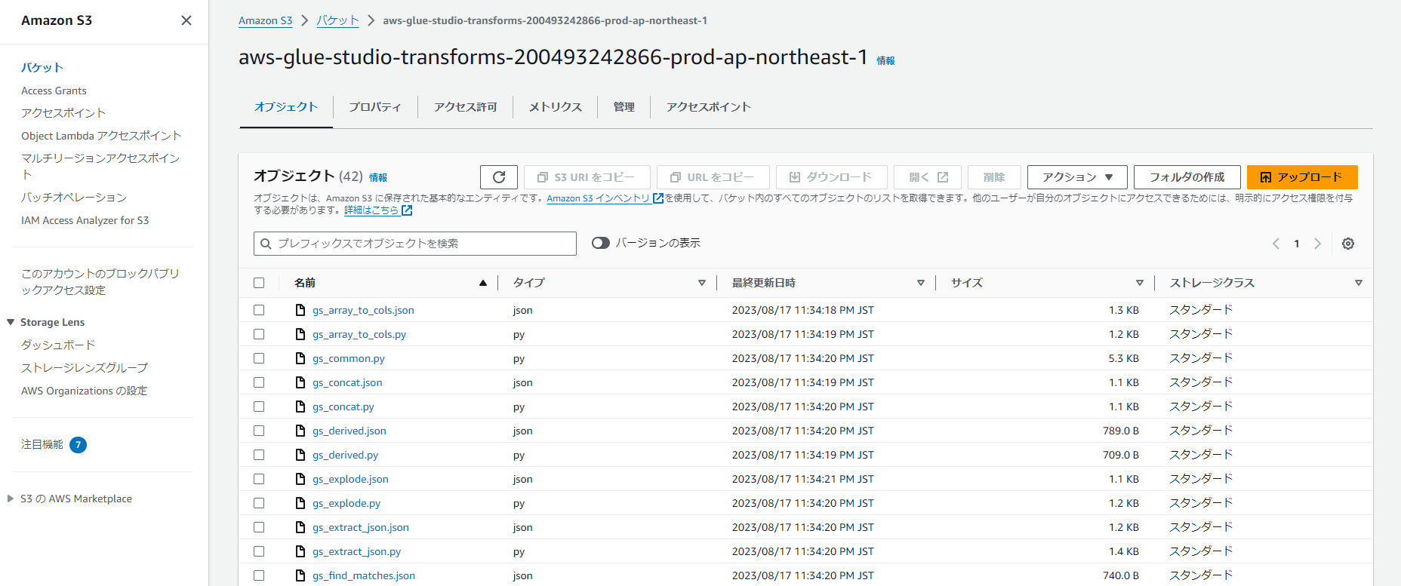Select the gs_concat.json row checkbox
The width and height of the screenshot is (1401, 586).
(259, 382)
